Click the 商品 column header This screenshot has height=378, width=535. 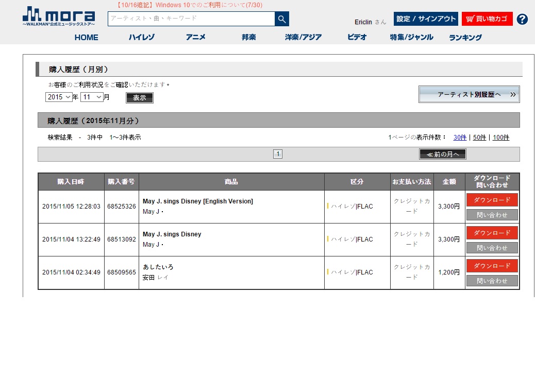(231, 182)
